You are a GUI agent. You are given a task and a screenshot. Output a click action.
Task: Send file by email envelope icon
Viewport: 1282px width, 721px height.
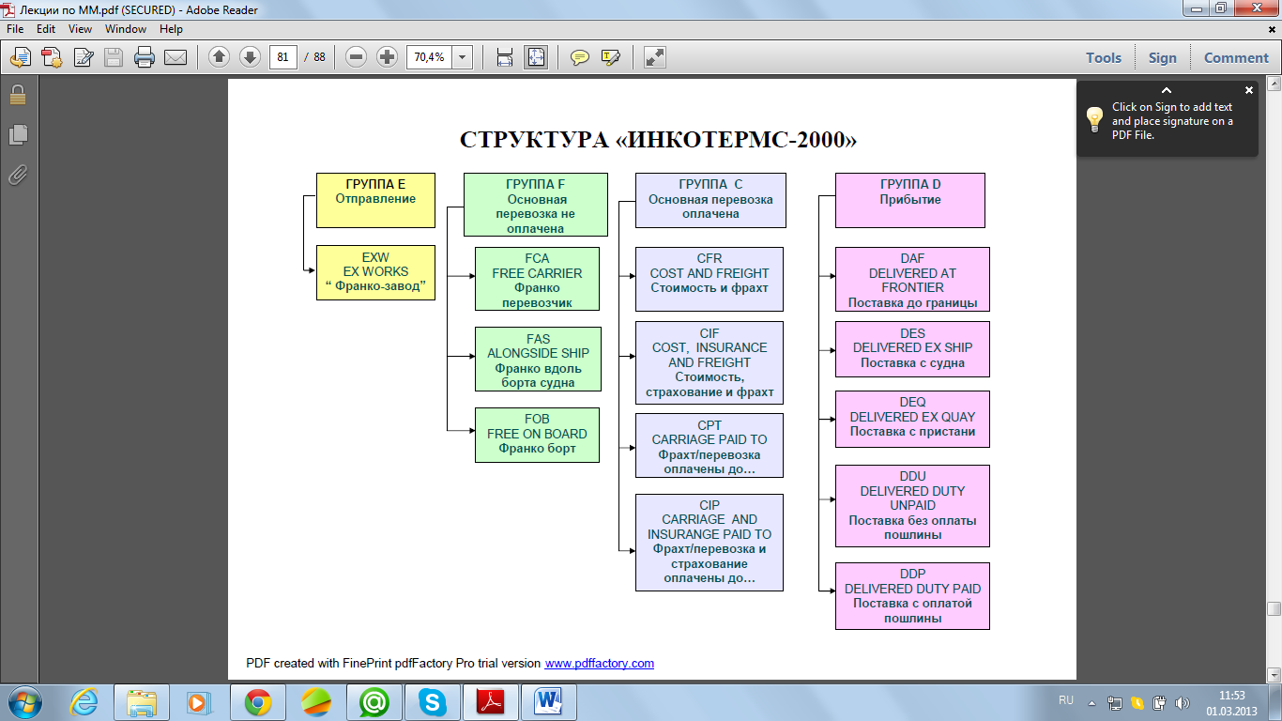pos(176,57)
